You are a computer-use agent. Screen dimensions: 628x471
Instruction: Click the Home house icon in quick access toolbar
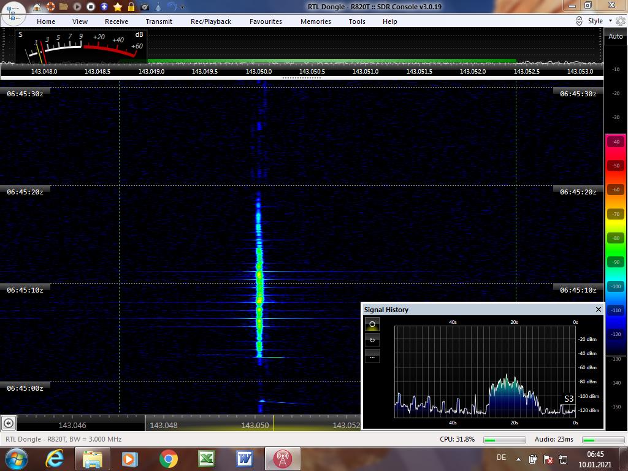click(36, 7)
